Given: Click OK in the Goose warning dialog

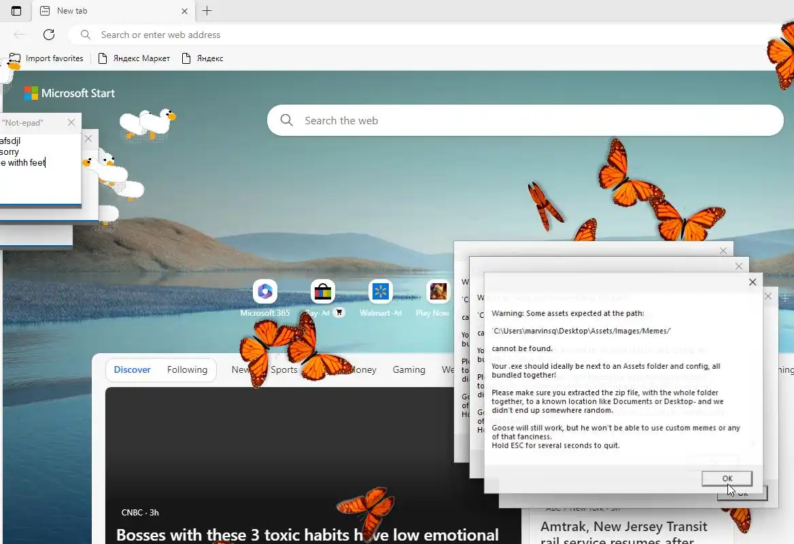Looking at the screenshot, I should [x=727, y=478].
